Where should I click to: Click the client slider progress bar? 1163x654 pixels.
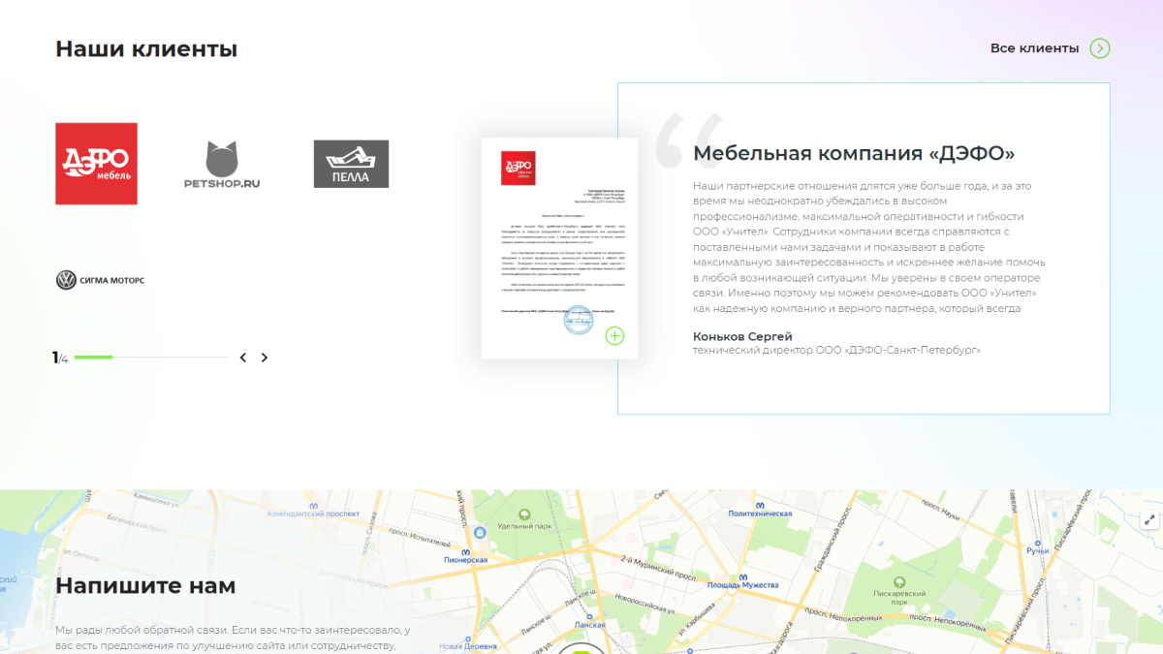[150, 358]
